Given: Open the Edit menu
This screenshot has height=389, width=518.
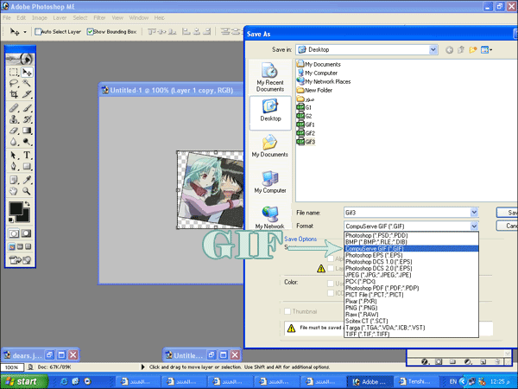Looking at the screenshot, I should click(x=21, y=18).
